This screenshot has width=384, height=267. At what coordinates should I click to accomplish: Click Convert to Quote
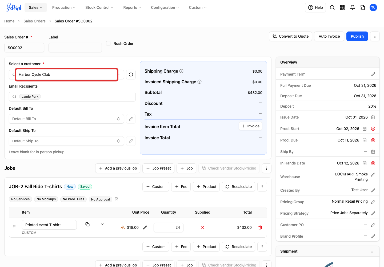pyautogui.click(x=291, y=36)
